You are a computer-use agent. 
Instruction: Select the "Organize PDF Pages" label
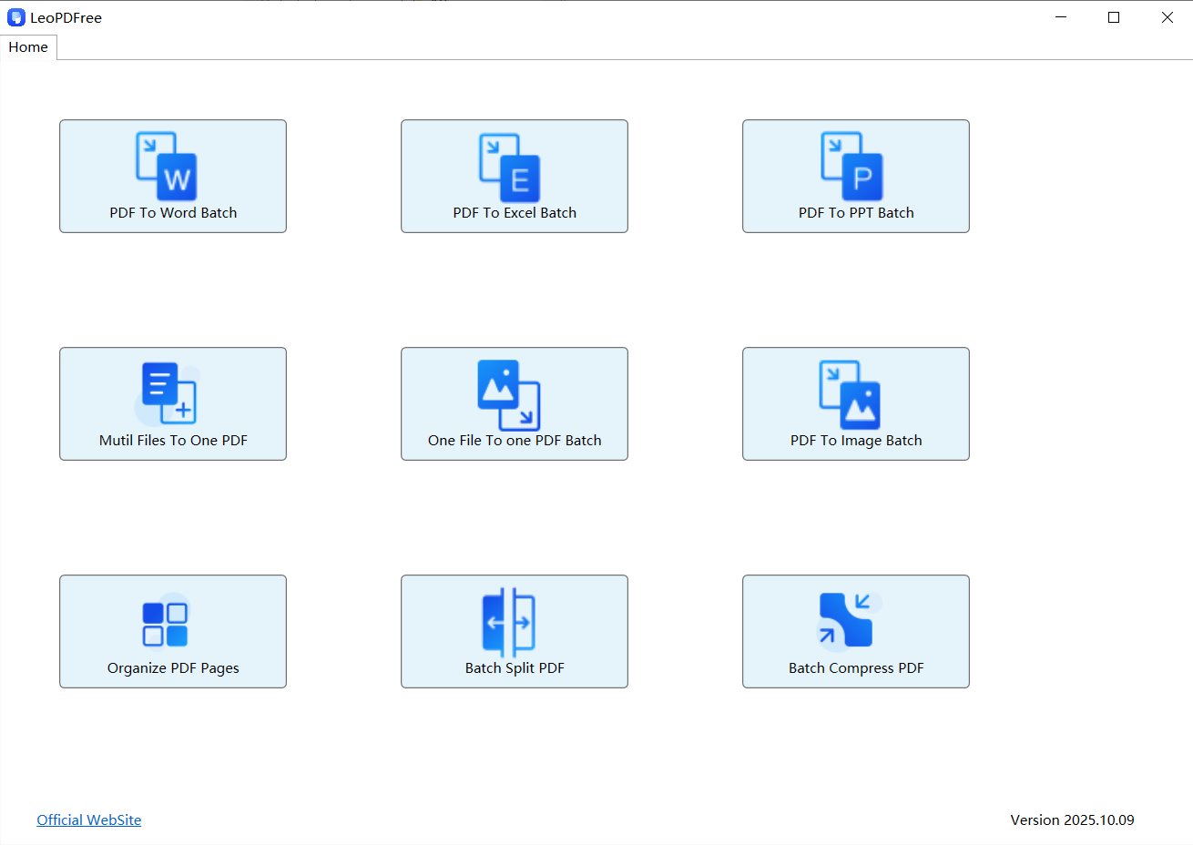(173, 668)
